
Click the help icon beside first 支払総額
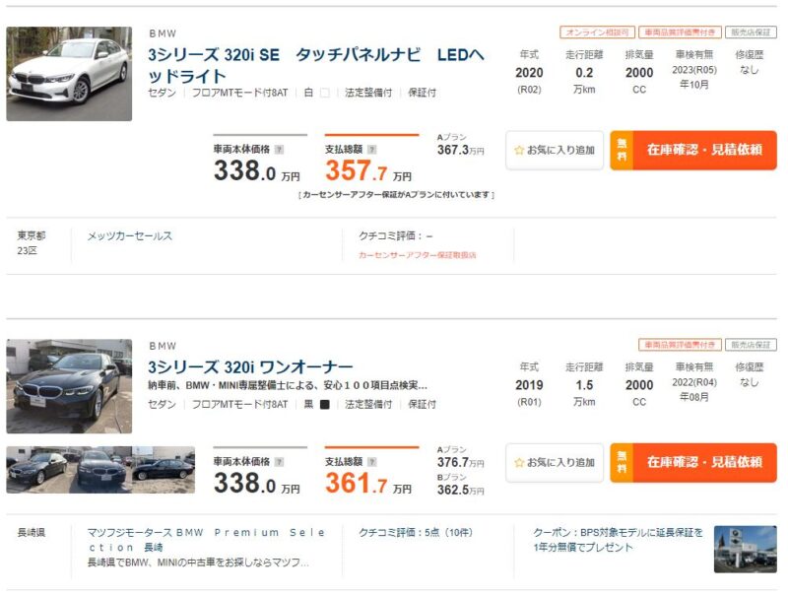(x=372, y=150)
